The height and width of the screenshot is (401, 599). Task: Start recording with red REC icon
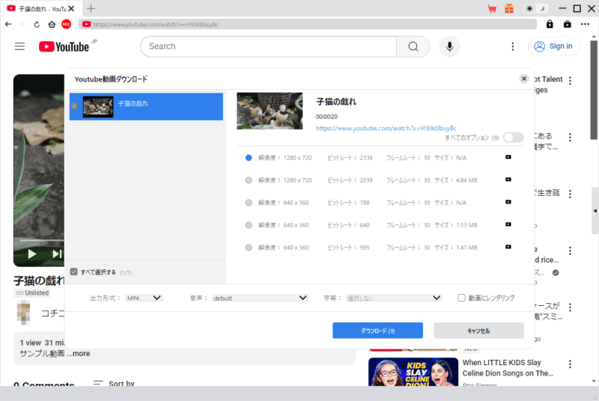coord(67,25)
